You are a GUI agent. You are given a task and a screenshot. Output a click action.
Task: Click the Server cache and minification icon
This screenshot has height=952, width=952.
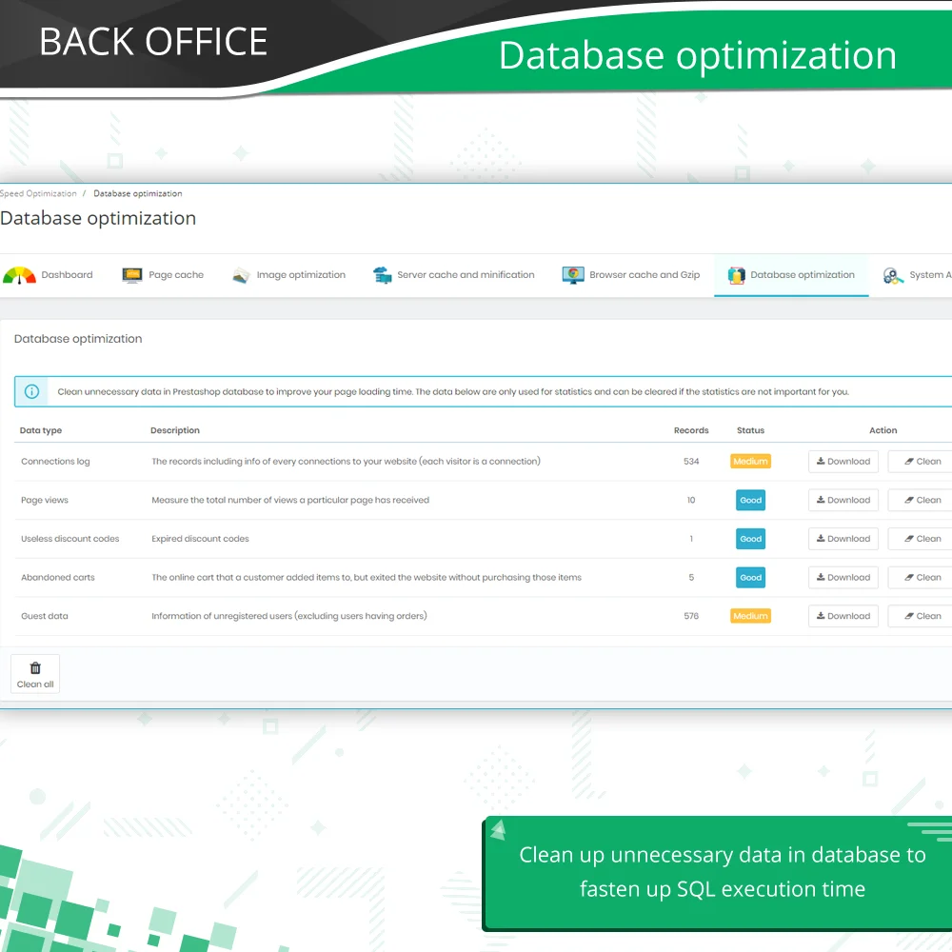[x=382, y=275]
